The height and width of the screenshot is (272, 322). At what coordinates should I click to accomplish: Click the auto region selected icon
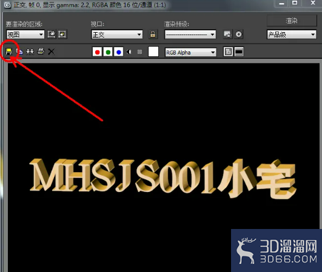pos(62,35)
